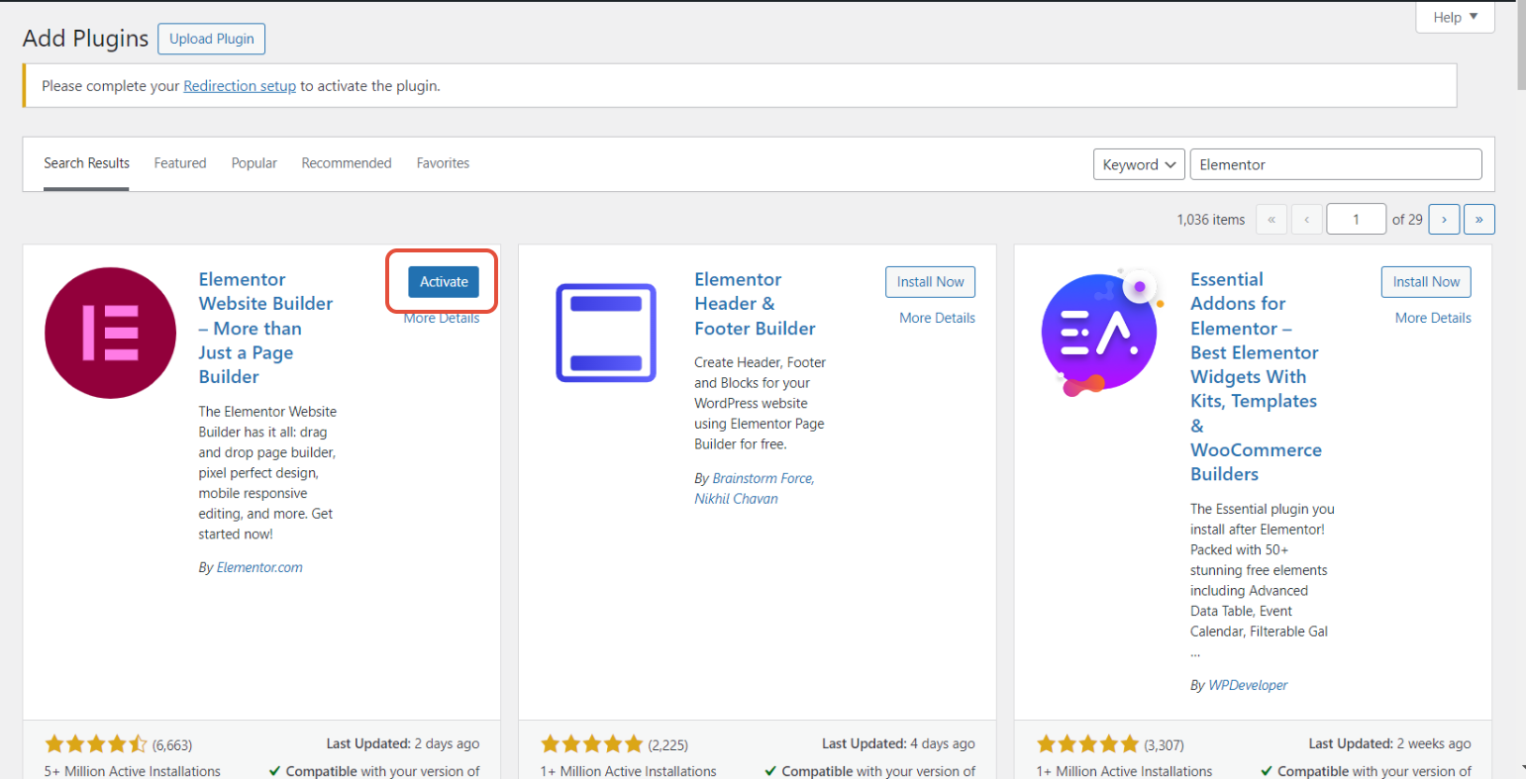1526x779 pixels.
Task: Click 'Last Updated: 4 days ago' text
Action: pyautogui.click(x=898, y=743)
